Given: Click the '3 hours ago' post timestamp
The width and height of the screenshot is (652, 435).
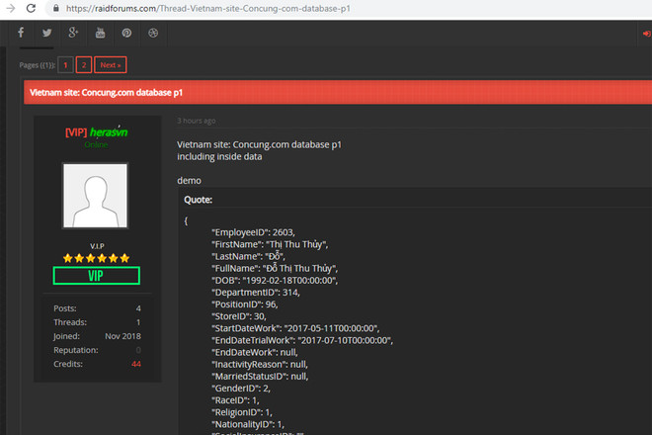Looking at the screenshot, I should 197,121.
